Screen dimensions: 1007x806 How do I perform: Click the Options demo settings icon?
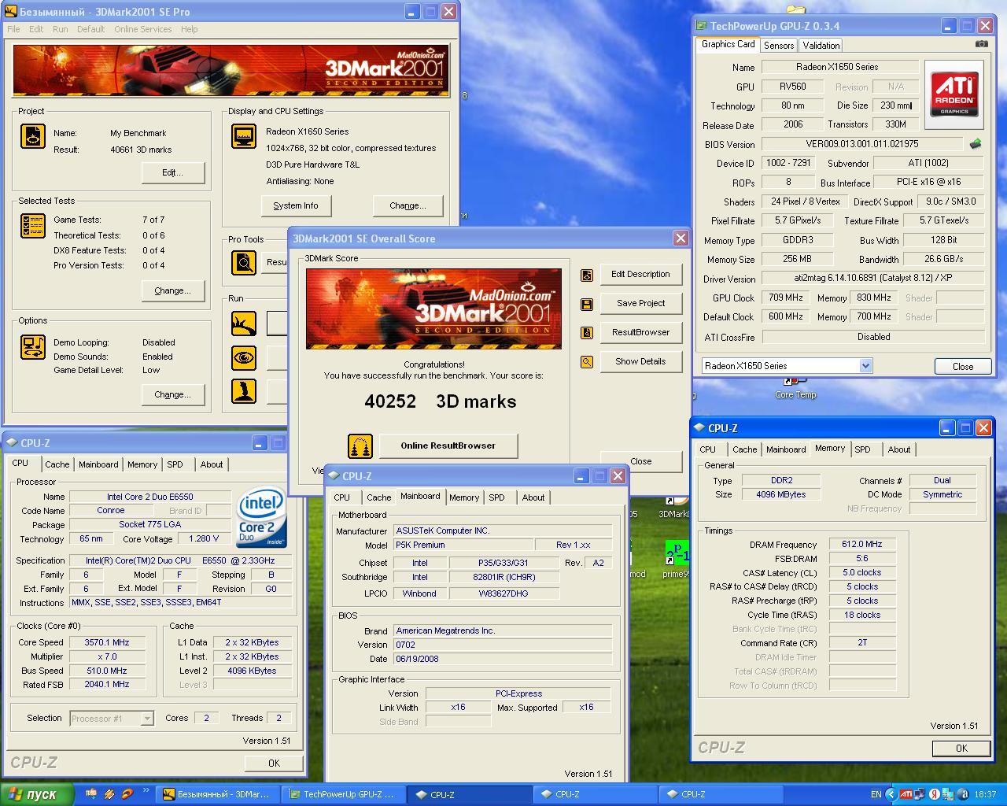32,347
